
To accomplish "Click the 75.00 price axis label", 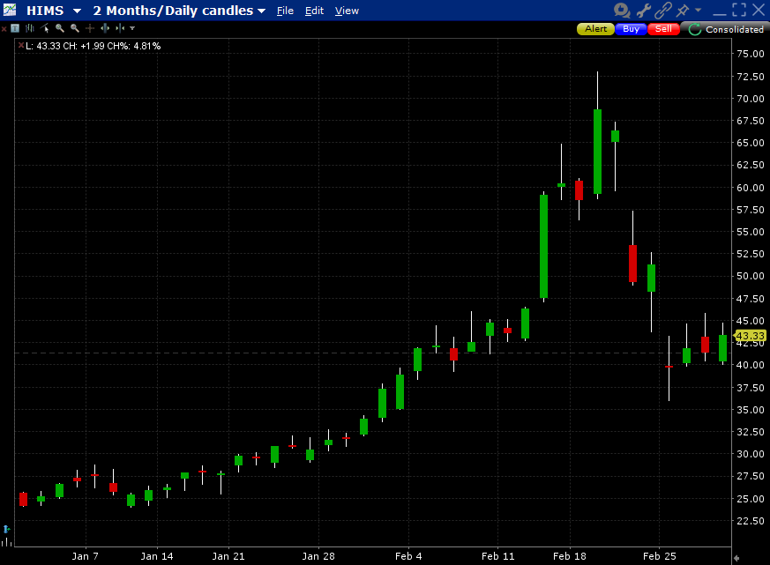I will pos(751,54).
